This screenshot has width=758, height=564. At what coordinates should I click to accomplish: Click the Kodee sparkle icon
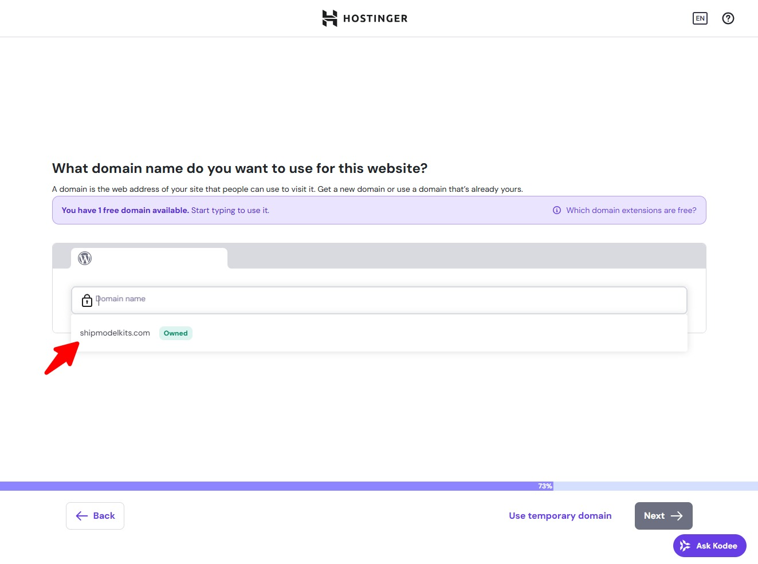[685, 546]
